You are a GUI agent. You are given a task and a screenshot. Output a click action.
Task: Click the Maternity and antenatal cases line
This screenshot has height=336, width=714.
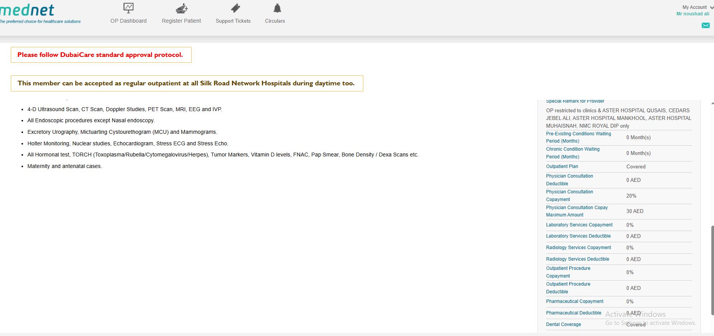point(65,166)
